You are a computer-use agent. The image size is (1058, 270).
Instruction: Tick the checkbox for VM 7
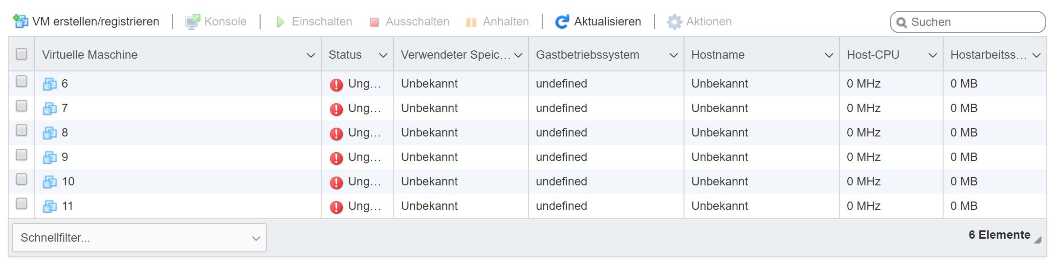(22, 106)
